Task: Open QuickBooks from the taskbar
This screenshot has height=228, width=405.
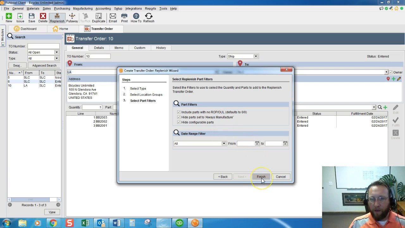Action: pos(179,223)
